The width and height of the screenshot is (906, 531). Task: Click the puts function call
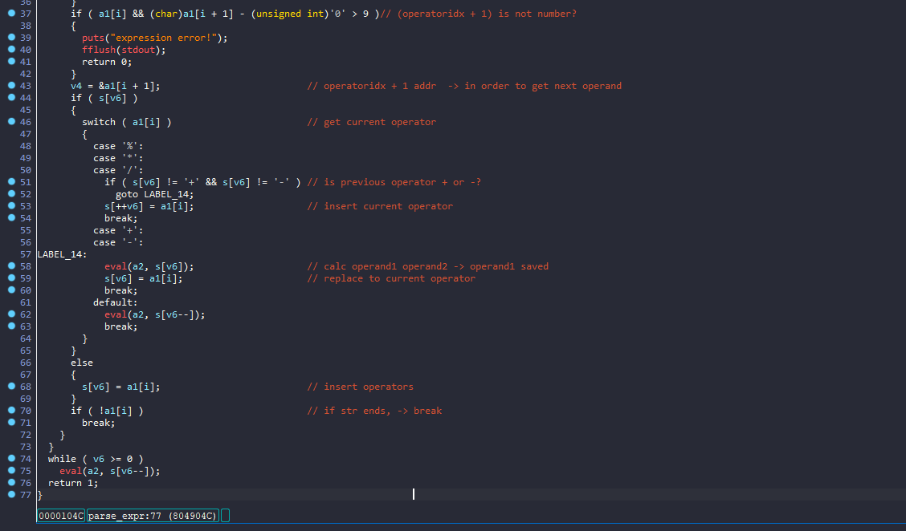(93, 38)
